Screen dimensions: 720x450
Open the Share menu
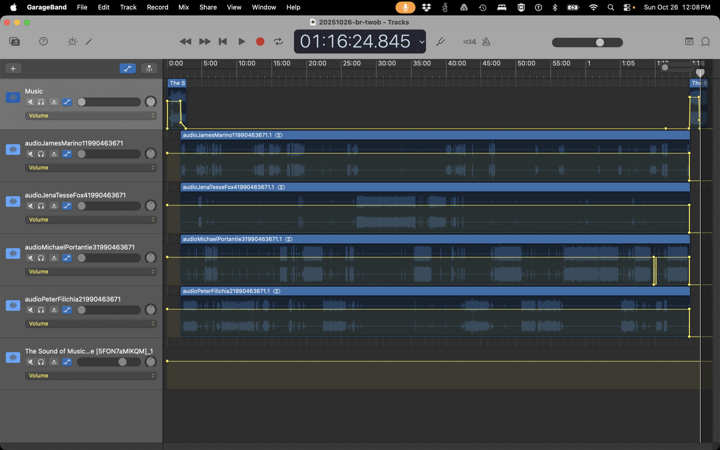[x=208, y=7]
